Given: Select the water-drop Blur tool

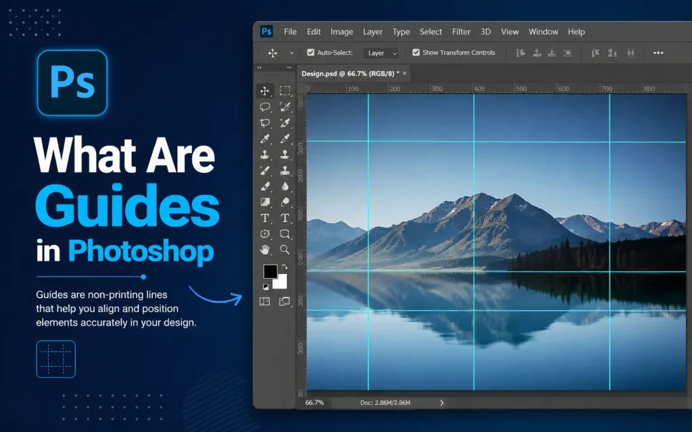Looking at the screenshot, I should (x=285, y=186).
